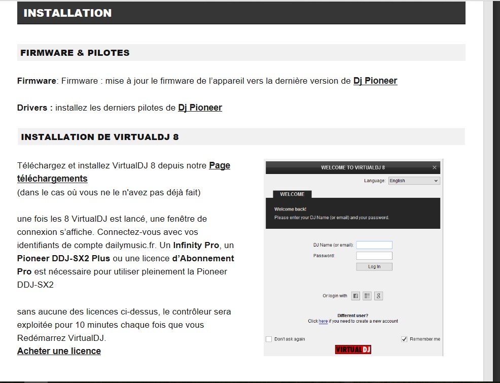The width and height of the screenshot is (500, 383).
Task: Click the Password input field
Action: click(x=374, y=256)
